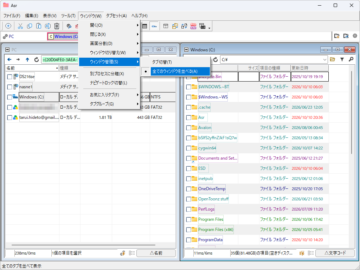Open settings gear at tab bar right
The width and height of the screenshot is (360, 270).
coord(355,36)
